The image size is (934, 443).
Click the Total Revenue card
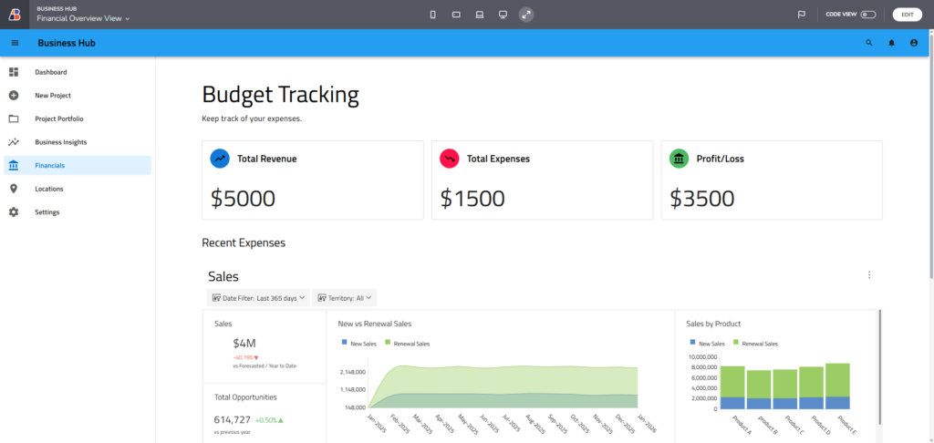click(x=313, y=180)
